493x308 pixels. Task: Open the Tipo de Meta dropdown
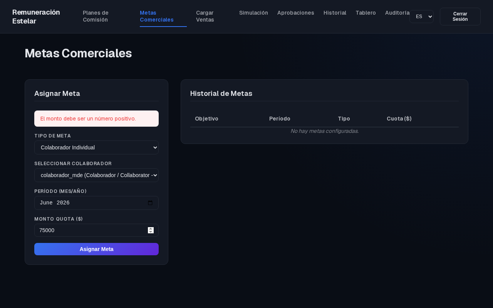click(x=96, y=147)
